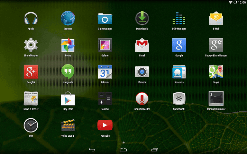The height and width of the screenshot is (154, 247).
Task: Launch the Fotos pinwheel app
Action: (x=68, y=45)
